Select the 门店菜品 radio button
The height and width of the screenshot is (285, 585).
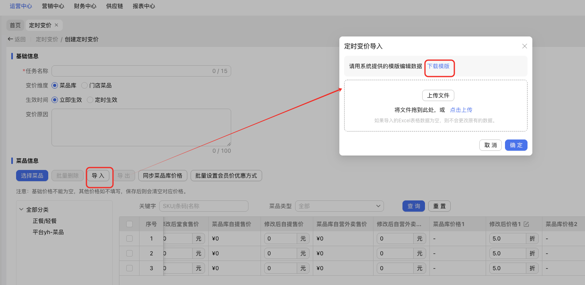coord(84,85)
